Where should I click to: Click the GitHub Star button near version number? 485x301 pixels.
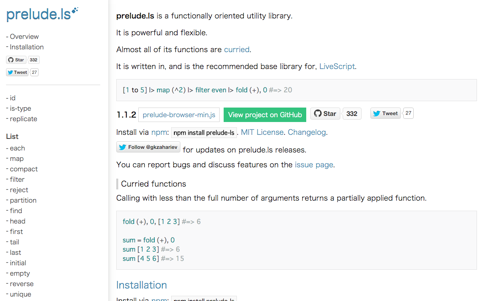pos(325,113)
